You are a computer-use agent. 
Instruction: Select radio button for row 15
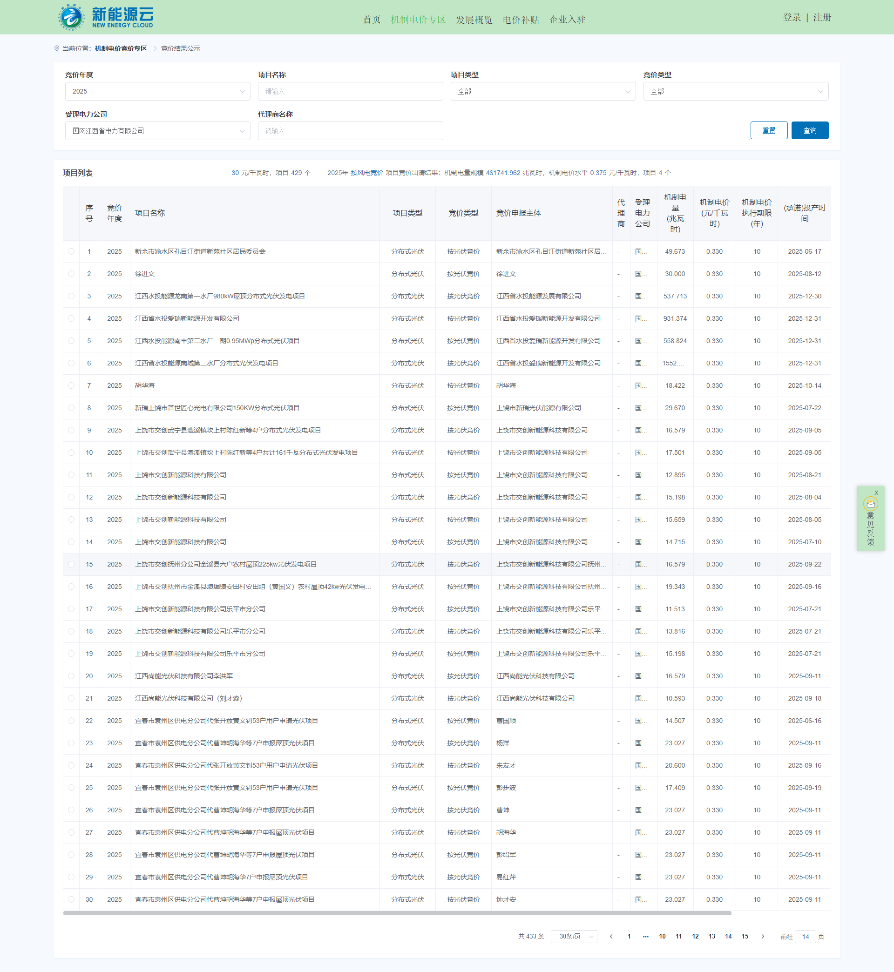pos(72,564)
